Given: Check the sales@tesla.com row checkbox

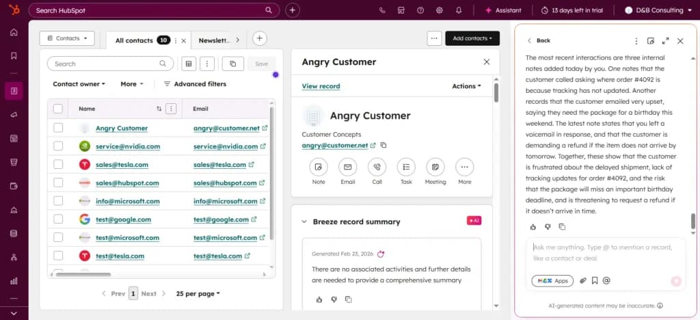Looking at the screenshot, I should (58, 164).
